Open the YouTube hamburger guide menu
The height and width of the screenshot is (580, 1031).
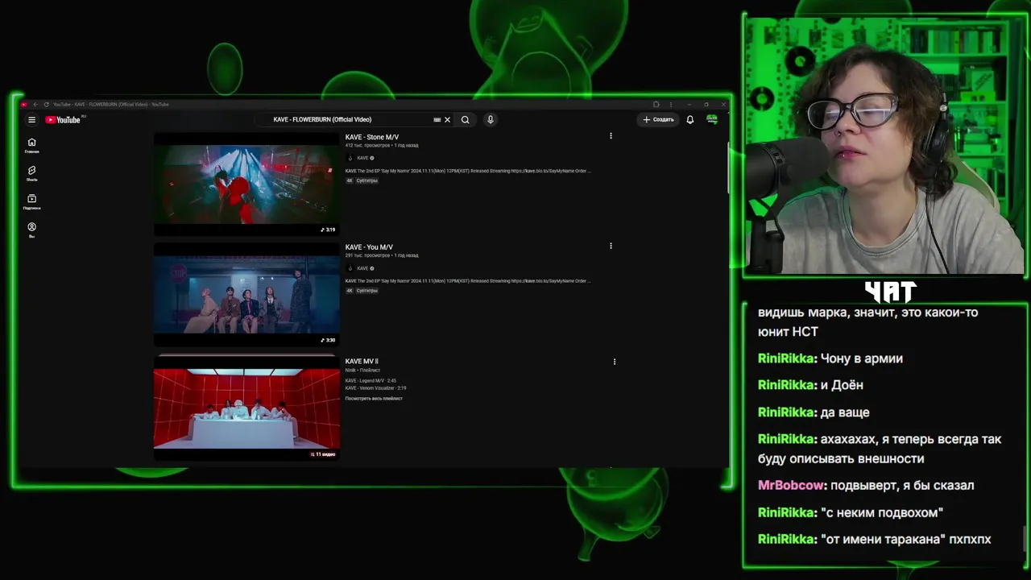click(31, 120)
